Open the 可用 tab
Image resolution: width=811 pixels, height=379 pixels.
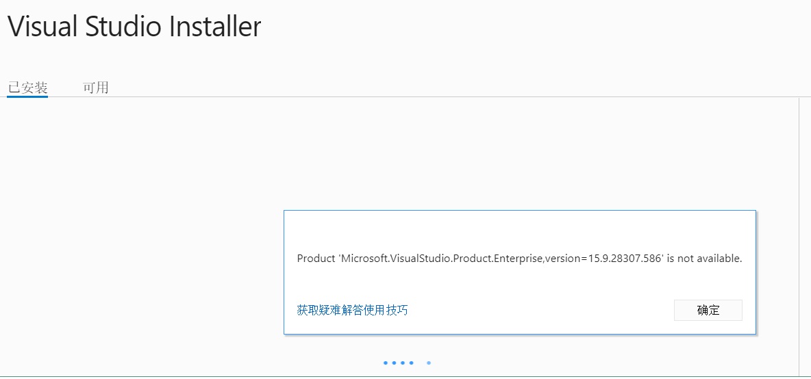96,88
